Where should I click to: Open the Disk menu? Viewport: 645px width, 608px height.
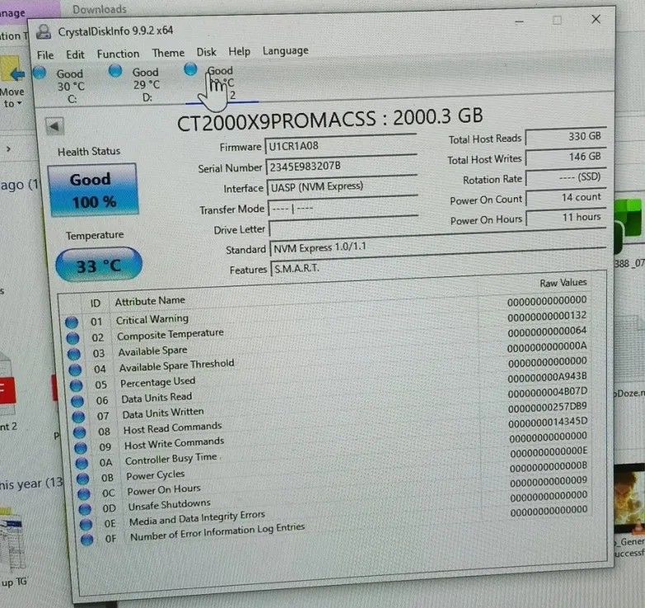click(x=206, y=52)
